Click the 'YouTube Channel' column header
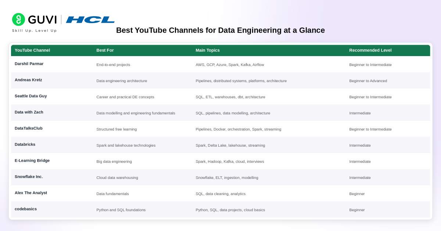 pyautogui.click(x=32, y=50)
